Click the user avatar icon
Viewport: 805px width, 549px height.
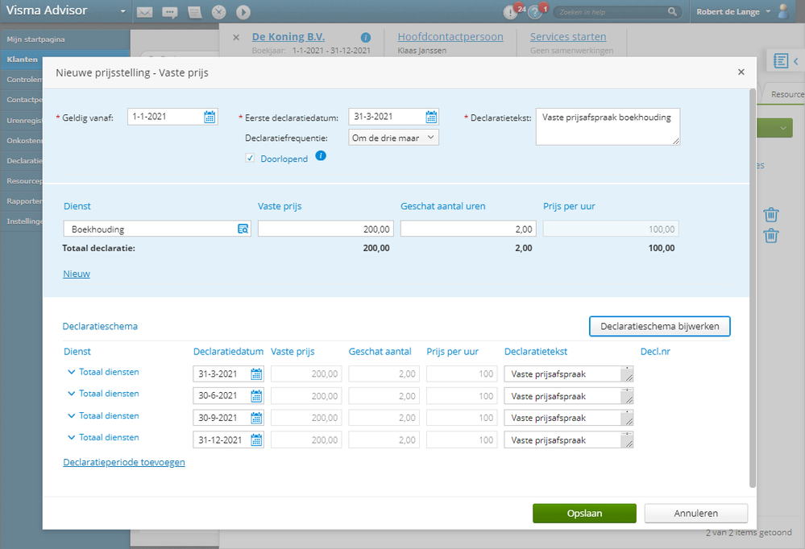tap(783, 11)
